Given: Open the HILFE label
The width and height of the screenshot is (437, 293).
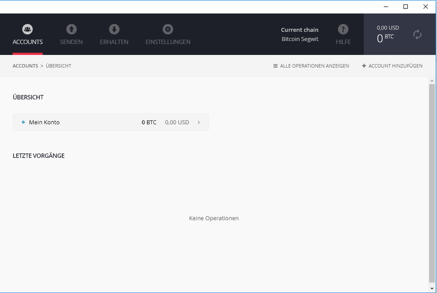Looking at the screenshot, I should point(343,42).
